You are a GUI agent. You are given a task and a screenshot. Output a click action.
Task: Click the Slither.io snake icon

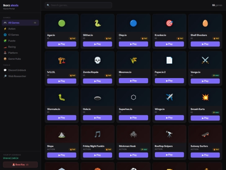98,23
